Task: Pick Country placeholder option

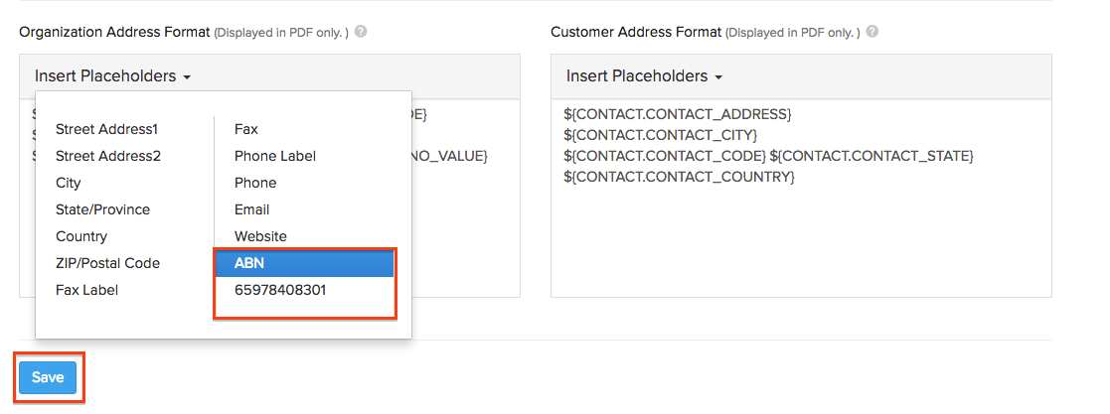Action: point(81,236)
